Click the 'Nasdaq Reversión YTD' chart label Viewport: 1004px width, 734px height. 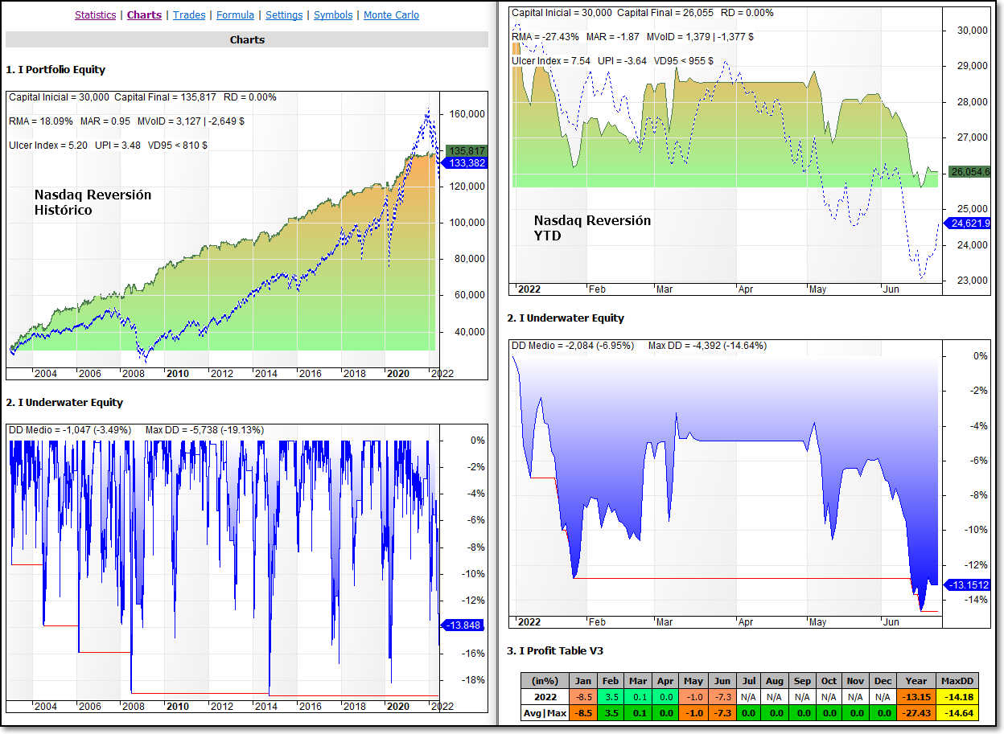[593, 228]
